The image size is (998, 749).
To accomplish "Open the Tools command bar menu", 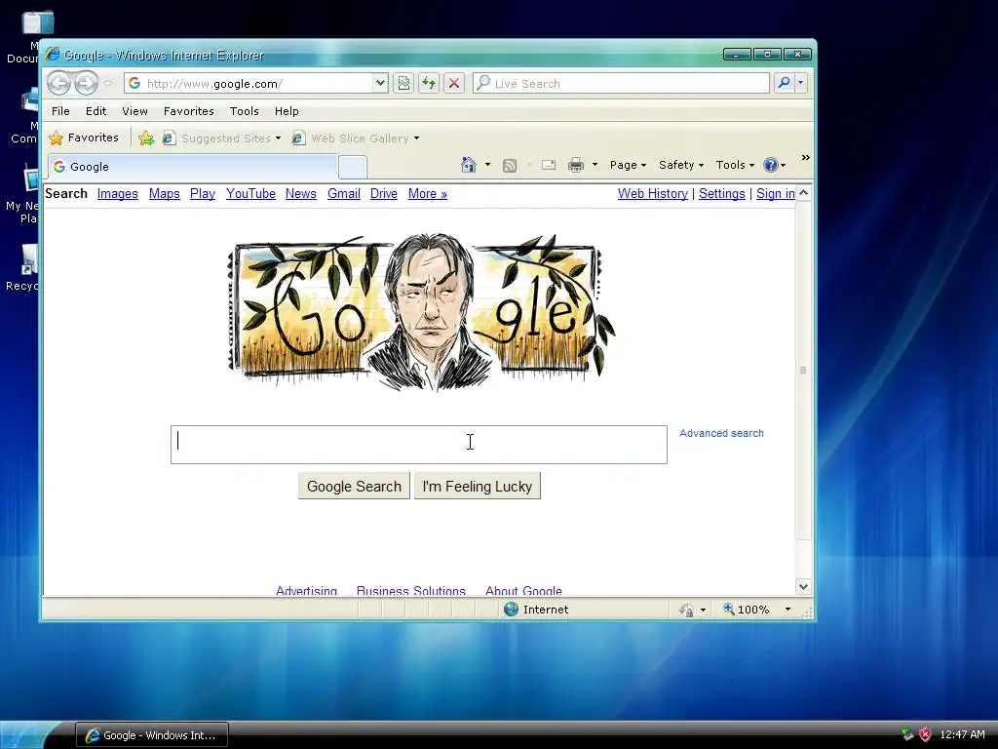I will pos(735,165).
